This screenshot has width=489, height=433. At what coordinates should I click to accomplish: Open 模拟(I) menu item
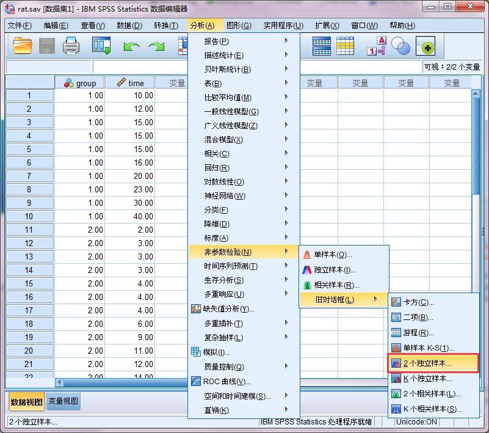(x=244, y=352)
